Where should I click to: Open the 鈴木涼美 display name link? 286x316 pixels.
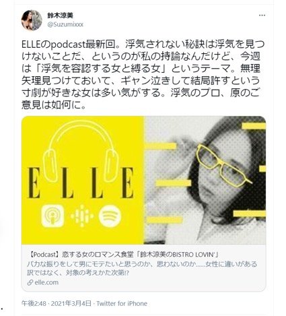[x=60, y=15]
